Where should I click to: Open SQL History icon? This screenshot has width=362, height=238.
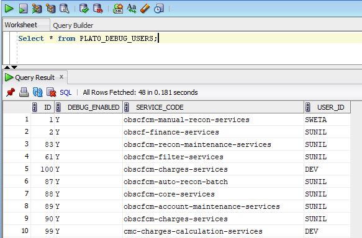[x=159, y=9]
